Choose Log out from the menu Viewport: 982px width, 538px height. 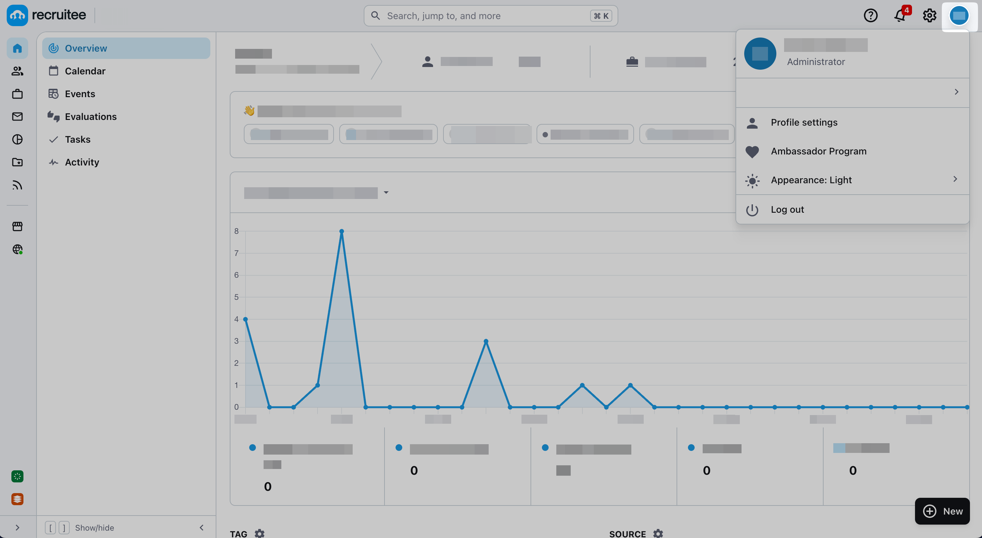point(787,210)
